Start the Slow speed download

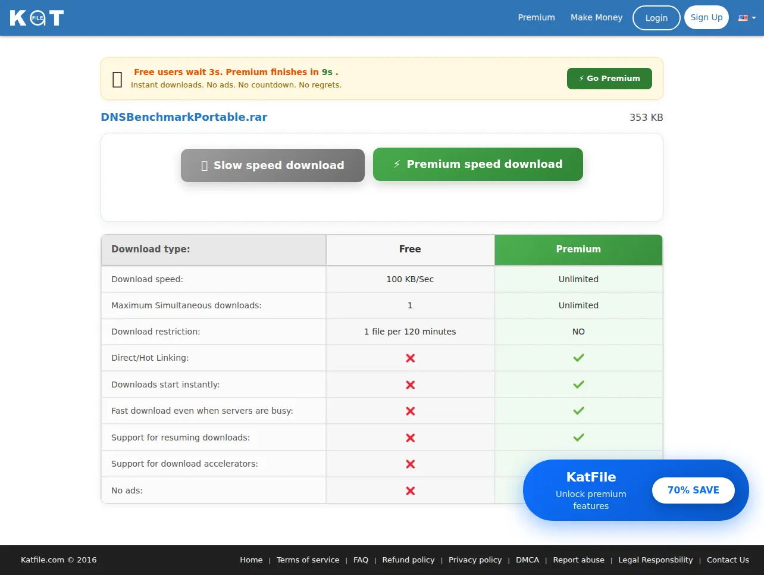(273, 165)
